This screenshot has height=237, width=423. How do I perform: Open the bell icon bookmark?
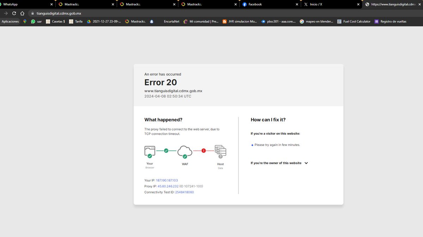(x=152, y=21)
